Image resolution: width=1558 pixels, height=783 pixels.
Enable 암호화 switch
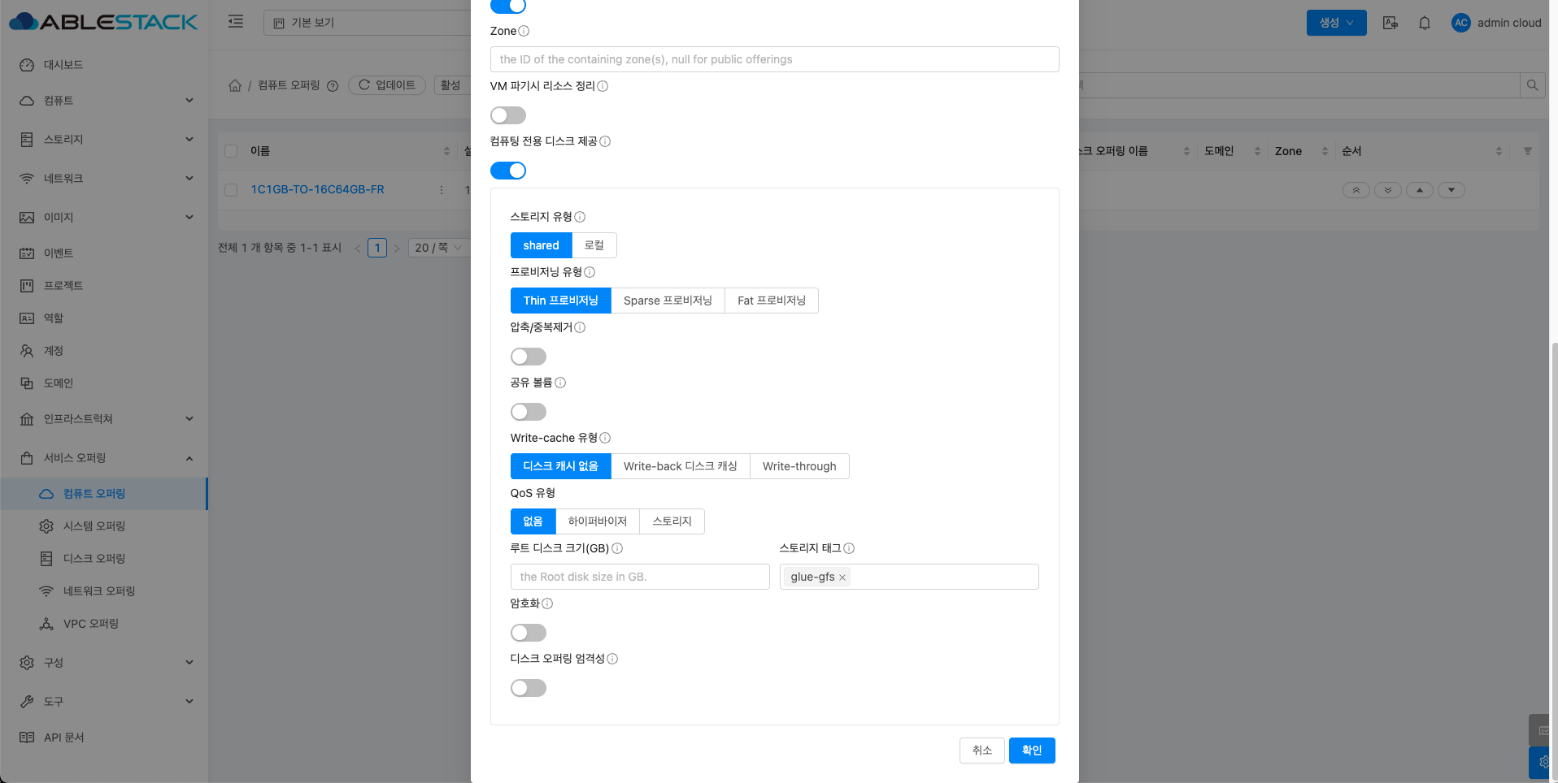tap(529, 633)
